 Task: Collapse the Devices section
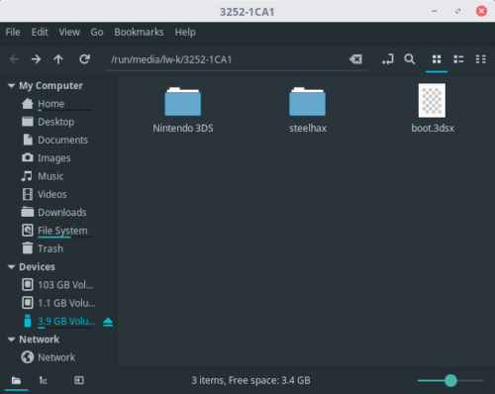tap(11, 267)
